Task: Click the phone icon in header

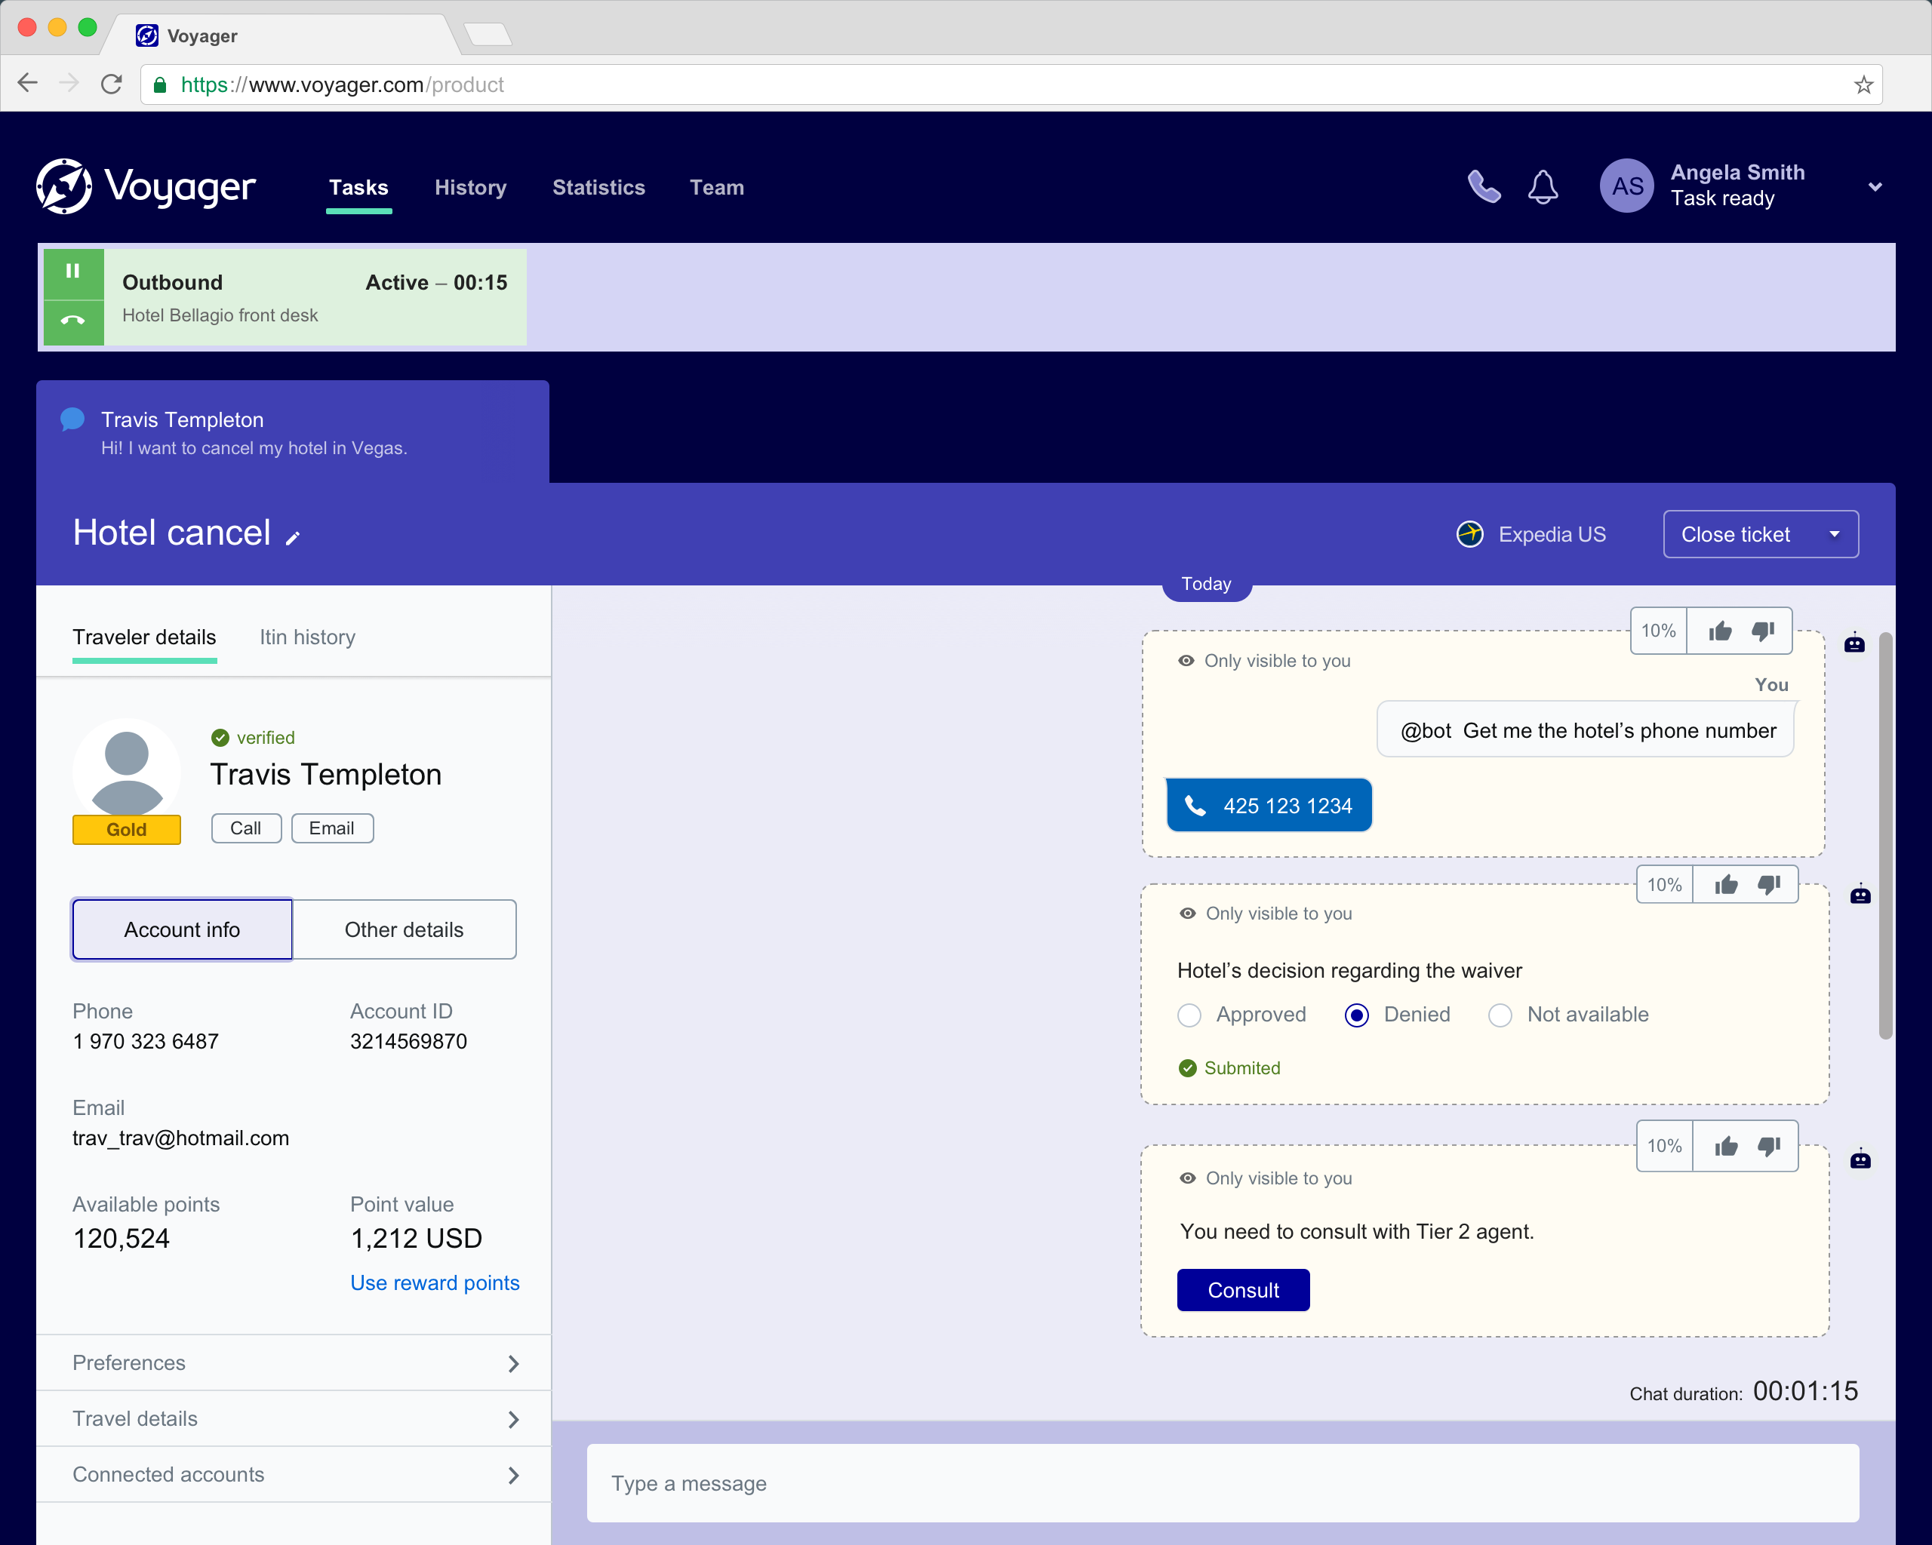Action: click(1483, 186)
